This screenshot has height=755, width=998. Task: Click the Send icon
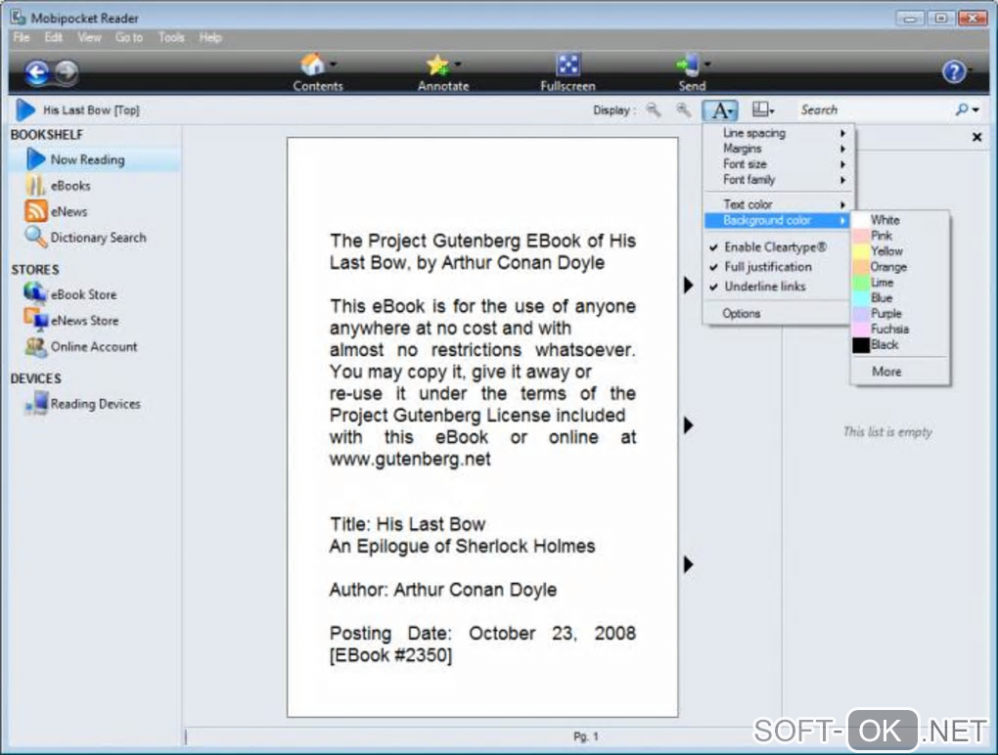tap(688, 65)
